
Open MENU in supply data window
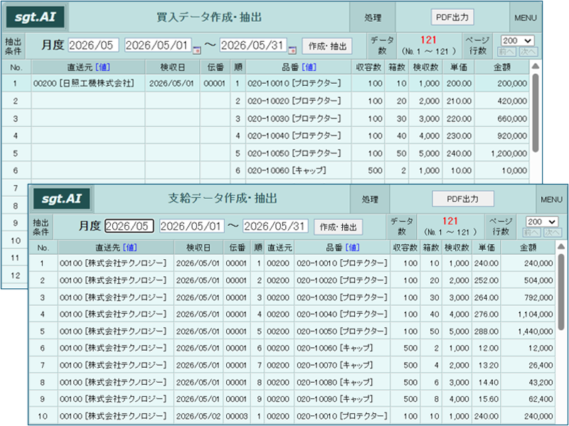click(x=551, y=200)
